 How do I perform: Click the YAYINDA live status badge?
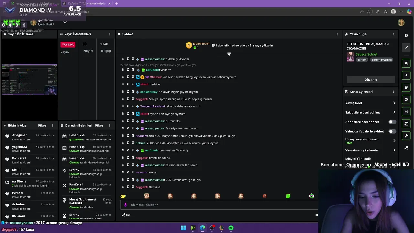tap(68, 44)
